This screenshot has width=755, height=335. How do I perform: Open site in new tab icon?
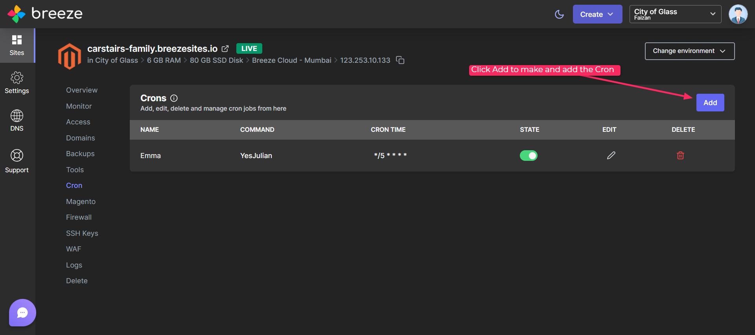[225, 49]
